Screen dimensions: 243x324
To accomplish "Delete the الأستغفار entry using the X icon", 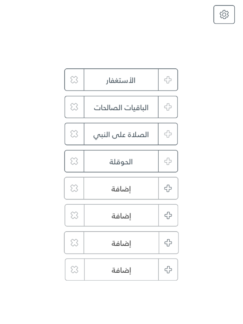I will click(74, 79).
